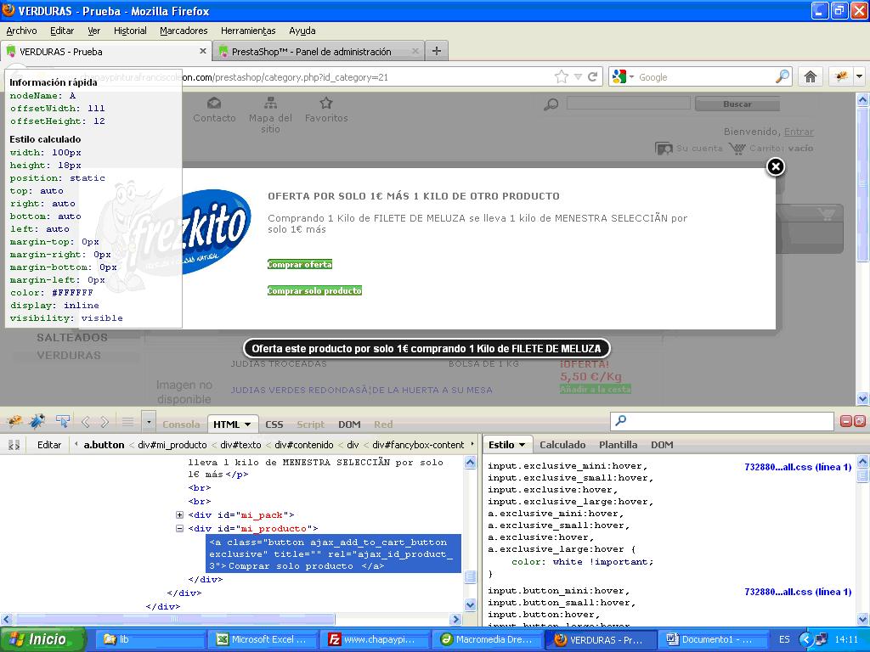This screenshot has width=870, height=652.
Task: Click the Comprar oferta button
Action: pyautogui.click(x=300, y=265)
